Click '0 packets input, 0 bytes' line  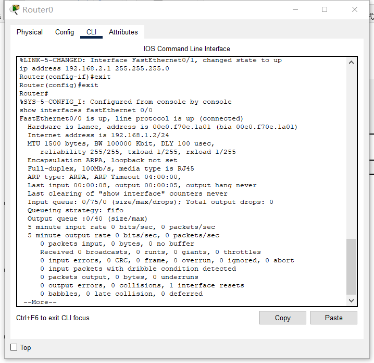[x=117, y=244]
